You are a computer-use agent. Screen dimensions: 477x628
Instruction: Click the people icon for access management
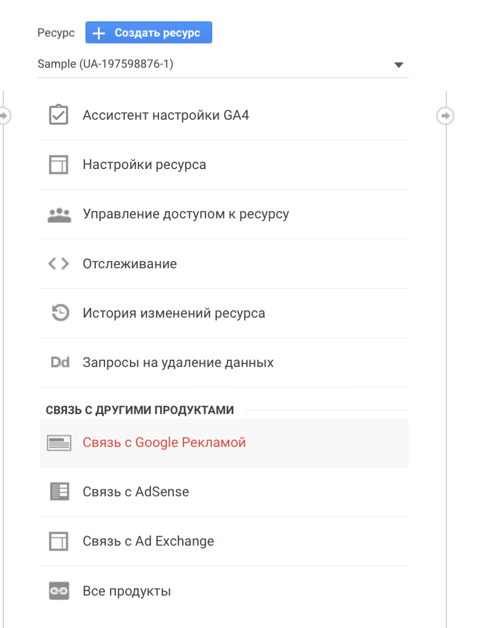click(58, 214)
